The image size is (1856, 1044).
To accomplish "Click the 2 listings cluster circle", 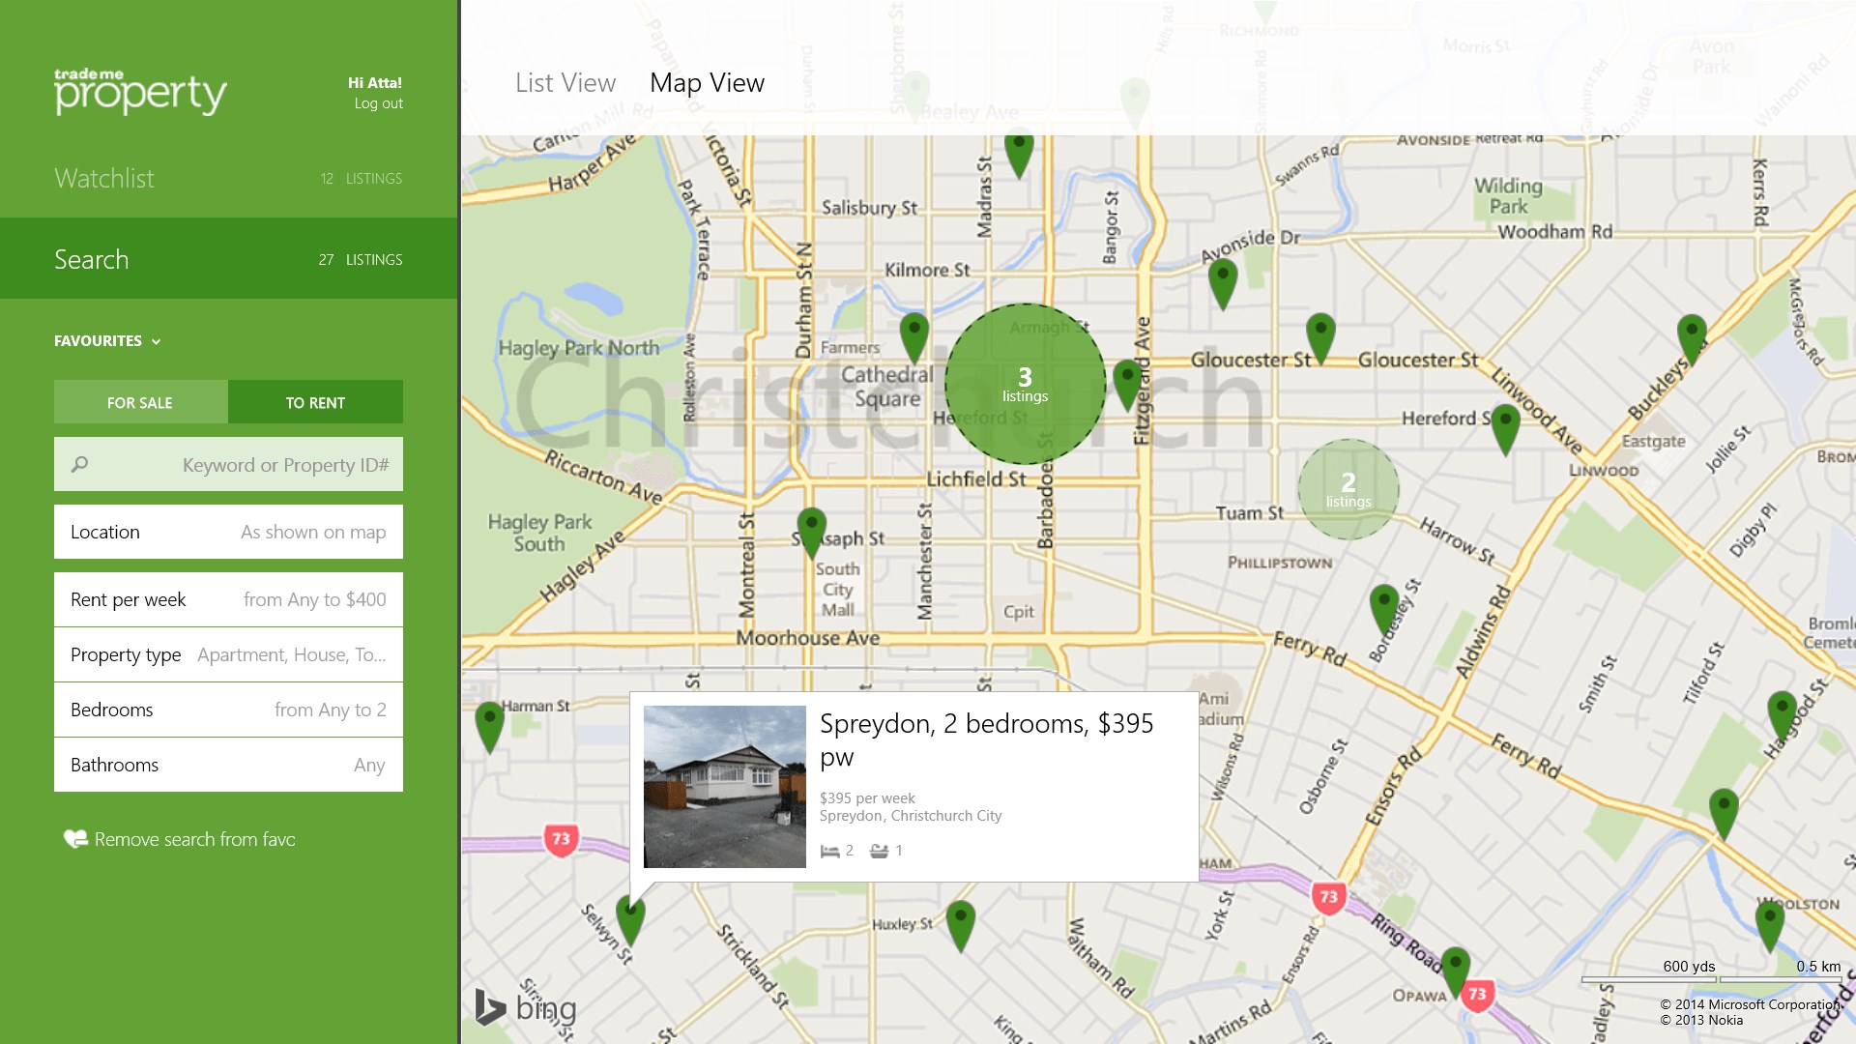I will 1348,489.
